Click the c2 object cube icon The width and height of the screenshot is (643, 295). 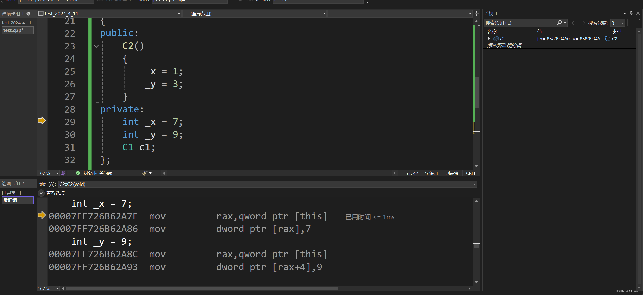[x=496, y=39]
